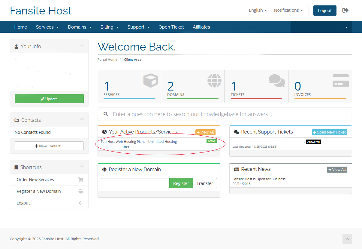Go to Affiliates in navigation bar
This screenshot has height=249, width=362.
(x=201, y=27)
